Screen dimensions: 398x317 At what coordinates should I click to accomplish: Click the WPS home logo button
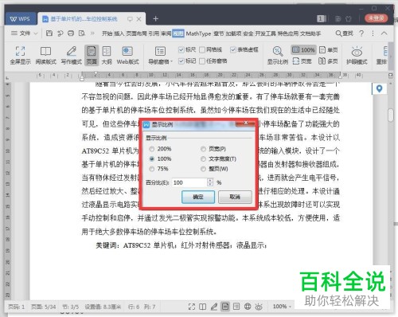[x=20, y=19]
